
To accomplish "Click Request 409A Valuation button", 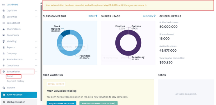I will pos(61,103).
